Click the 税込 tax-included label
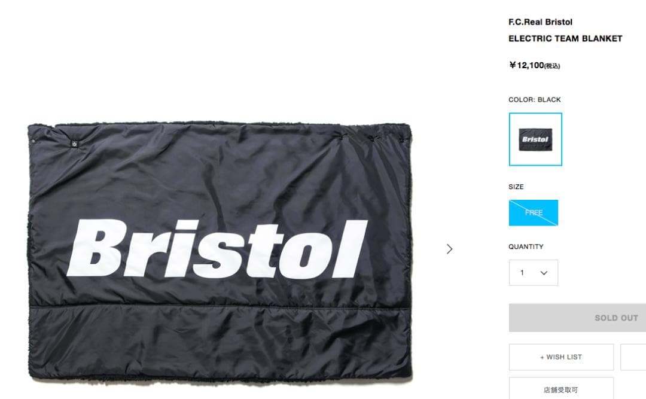The height and width of the screenshot is (399, 646). point(552,66)
